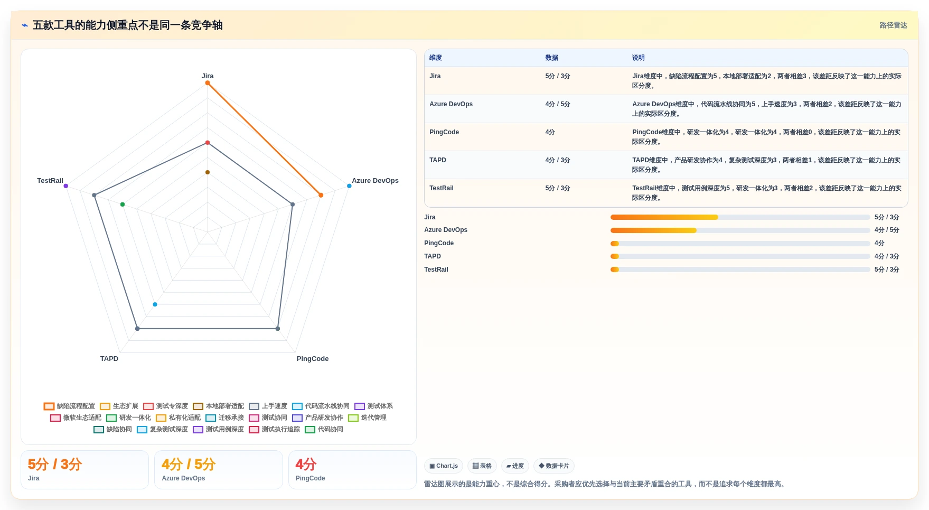Click the Azure DevOps axis label on the radar
Image resolution: width=929 pixels, height=510 pixels.
pyautogui.click(x=375, y=181)
